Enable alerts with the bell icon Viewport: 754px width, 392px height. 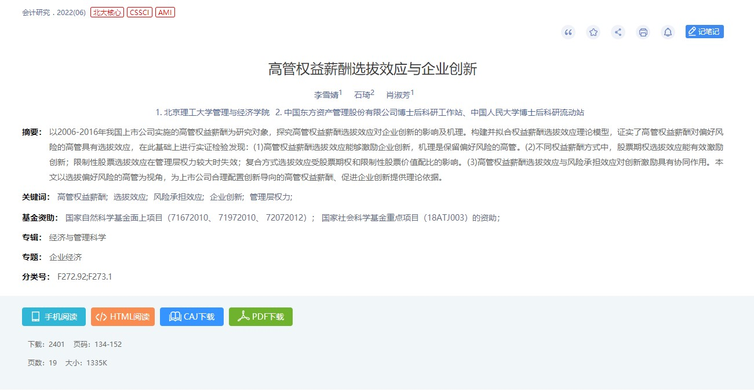(668, 32)
